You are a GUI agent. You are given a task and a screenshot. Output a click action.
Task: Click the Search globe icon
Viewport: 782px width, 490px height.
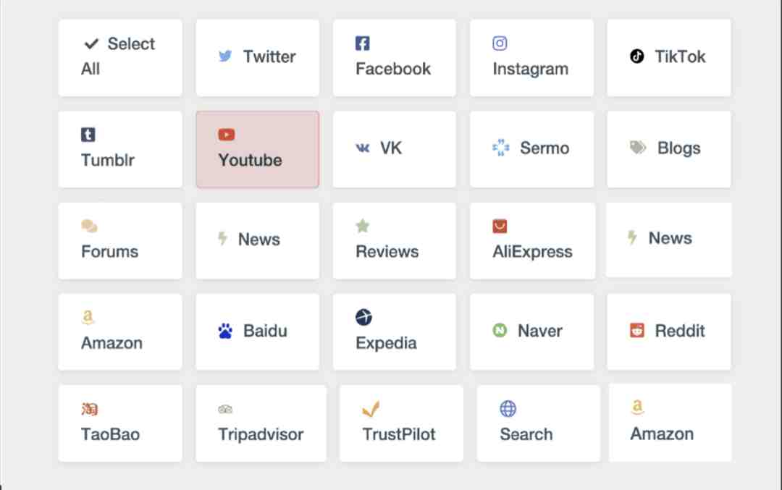point(508,409)
